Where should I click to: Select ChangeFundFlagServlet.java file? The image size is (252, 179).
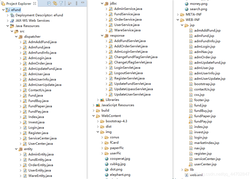pyautogui.click(x=136, y=57)
